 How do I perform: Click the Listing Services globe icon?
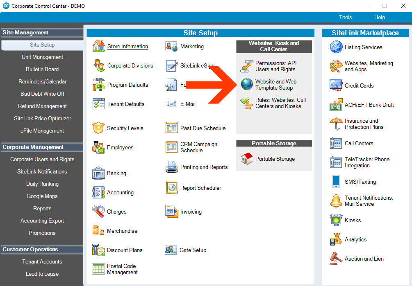pyautogui.click(x=336, y=47)
